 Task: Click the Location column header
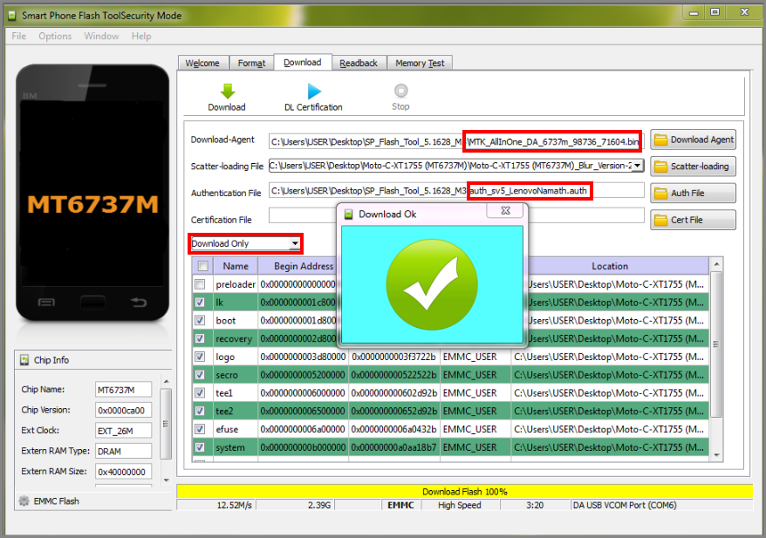pos(610,266)
